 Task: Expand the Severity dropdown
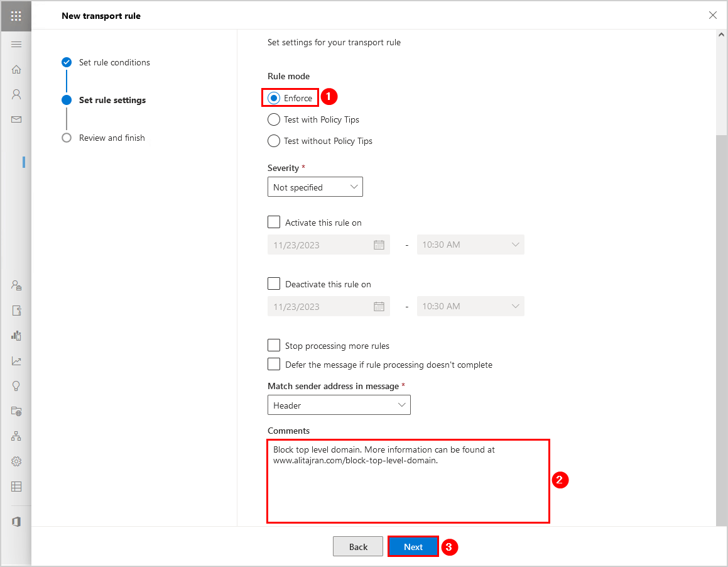tap(315, 187)
